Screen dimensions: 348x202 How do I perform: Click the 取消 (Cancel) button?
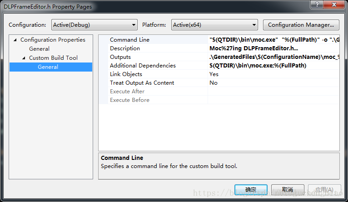(288, 190)
